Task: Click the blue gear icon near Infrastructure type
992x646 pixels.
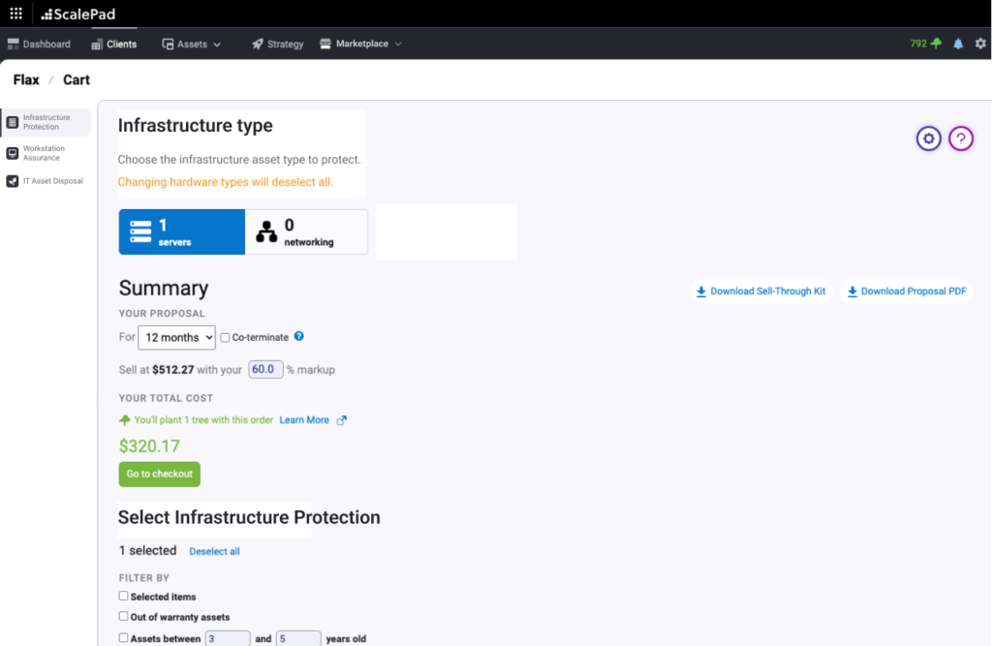Action: (928, 138)
